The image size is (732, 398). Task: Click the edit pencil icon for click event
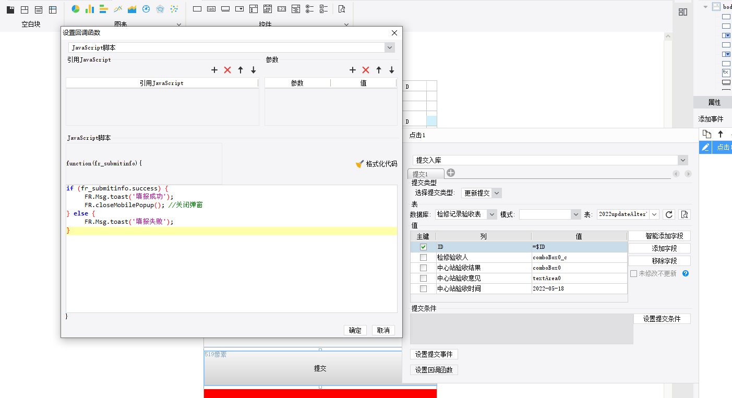705,148
